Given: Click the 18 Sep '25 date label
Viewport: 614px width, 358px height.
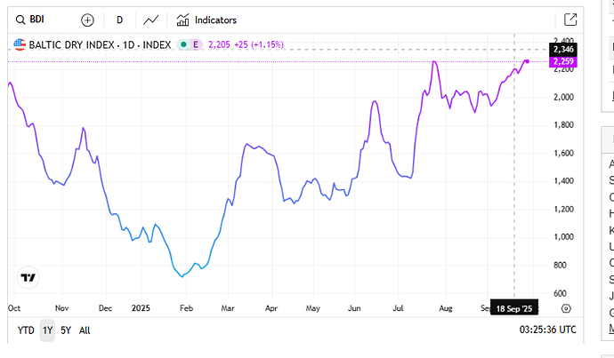Looking at the screenshot, I should coord(514,309).
